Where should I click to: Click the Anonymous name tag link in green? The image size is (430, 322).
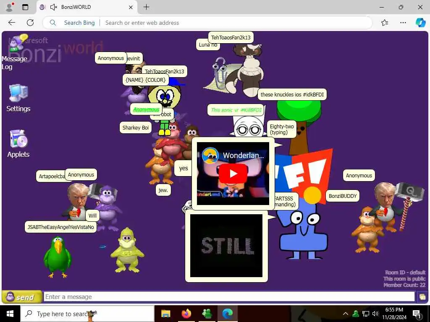[146, 109]
